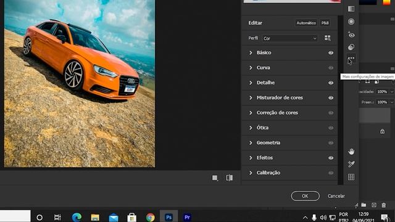Image resolution: width=395 pixels, height=222 pixels.
Task: Click the single view square icon
Action: [x=215, y=178]
